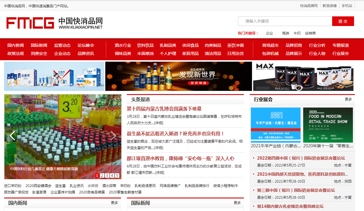
Task: Open 论坛峰会 navigation item
Action: click(x=86, y=45)
